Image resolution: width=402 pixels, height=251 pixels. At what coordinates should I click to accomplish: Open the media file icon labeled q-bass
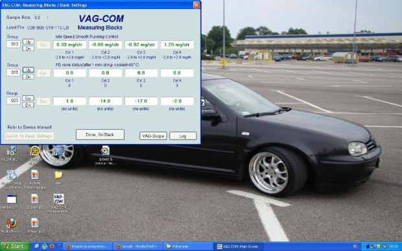click(105, 150)
